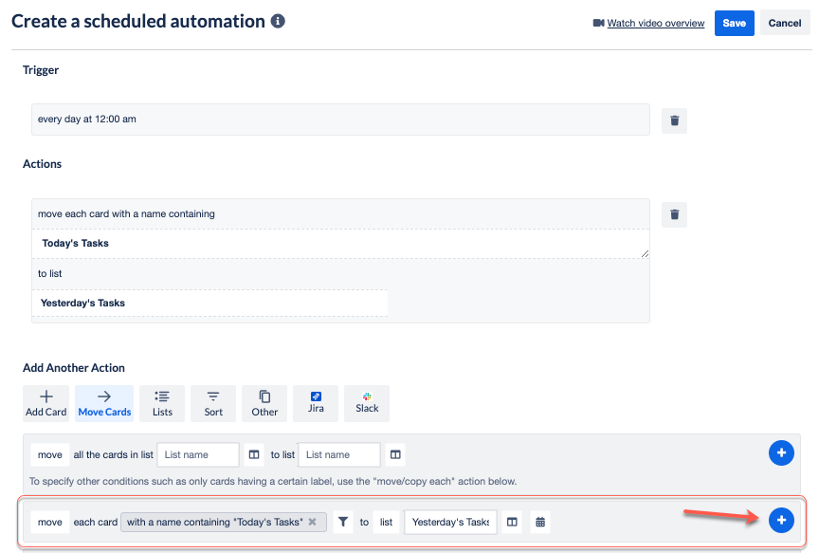Image resolution: width=819 pixels, height=553 pixels.
Task: Open the card filter funnel icon
Action: tap(343, 522)
